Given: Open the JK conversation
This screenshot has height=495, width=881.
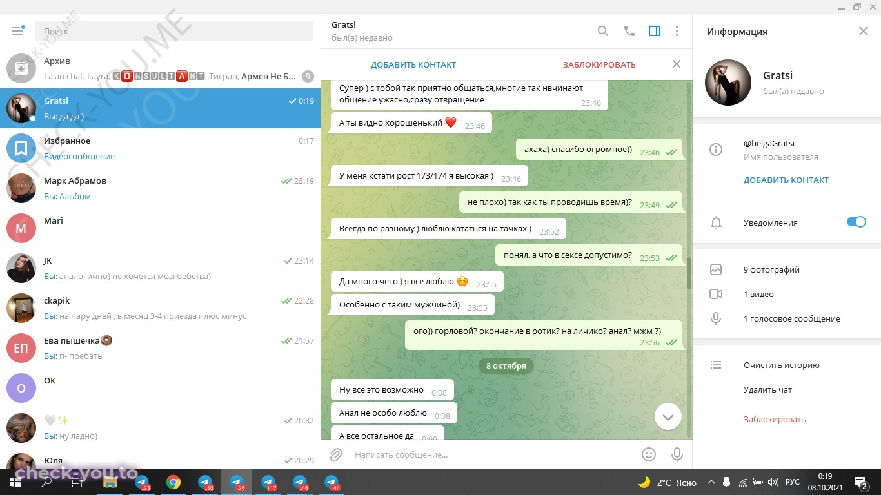Looking at the screenshot, I should point(160,268).
